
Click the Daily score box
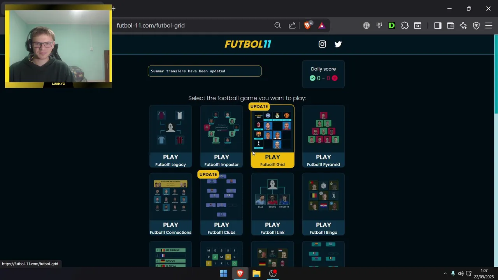pos(323,74)
